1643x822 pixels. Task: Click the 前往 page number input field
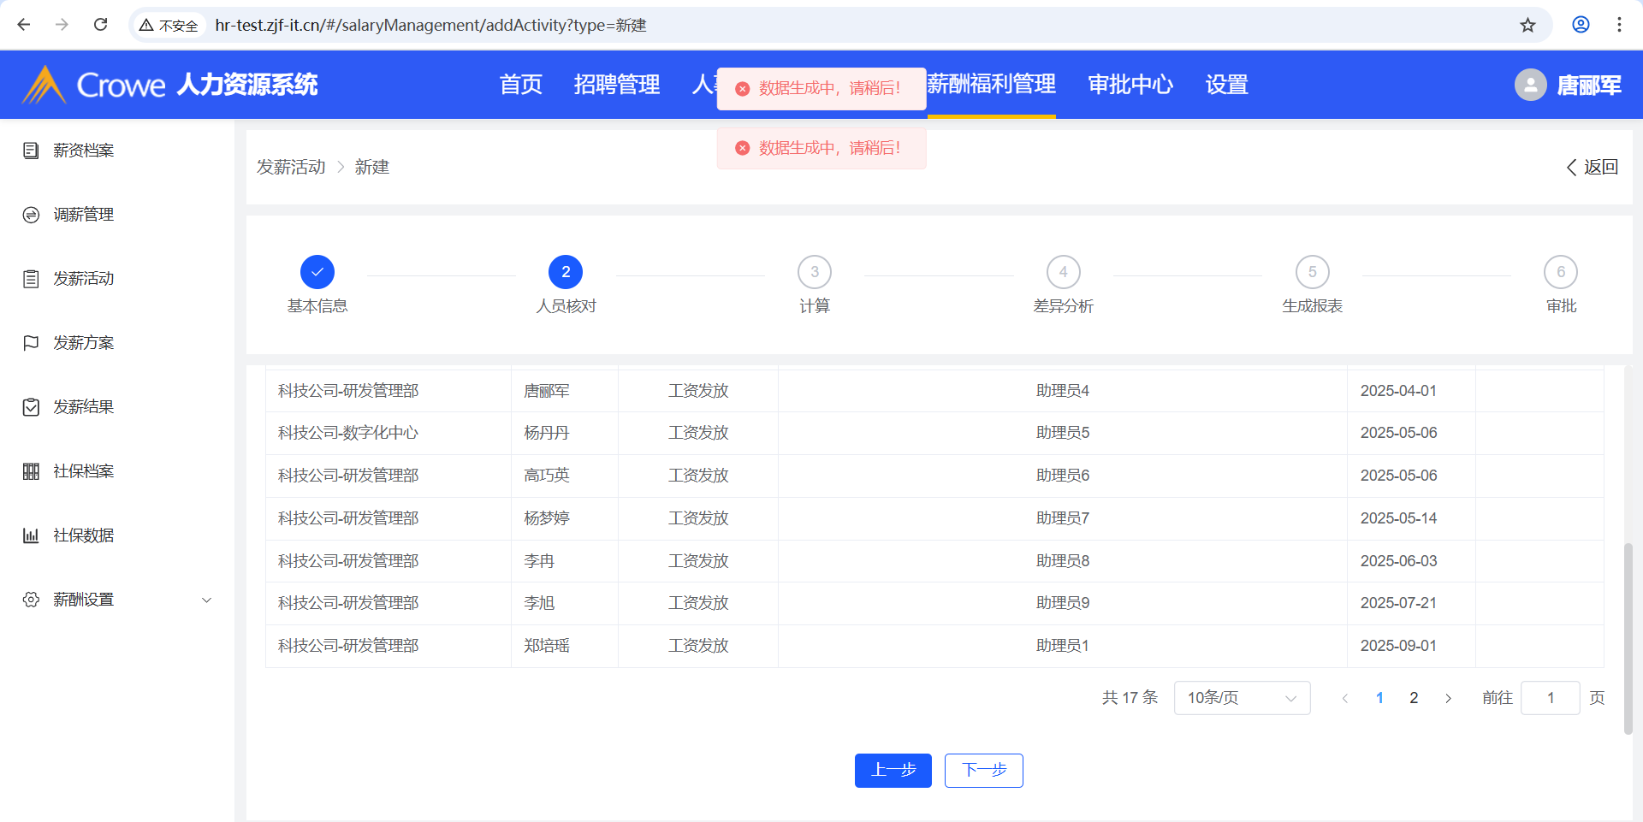pos(1550,698)
